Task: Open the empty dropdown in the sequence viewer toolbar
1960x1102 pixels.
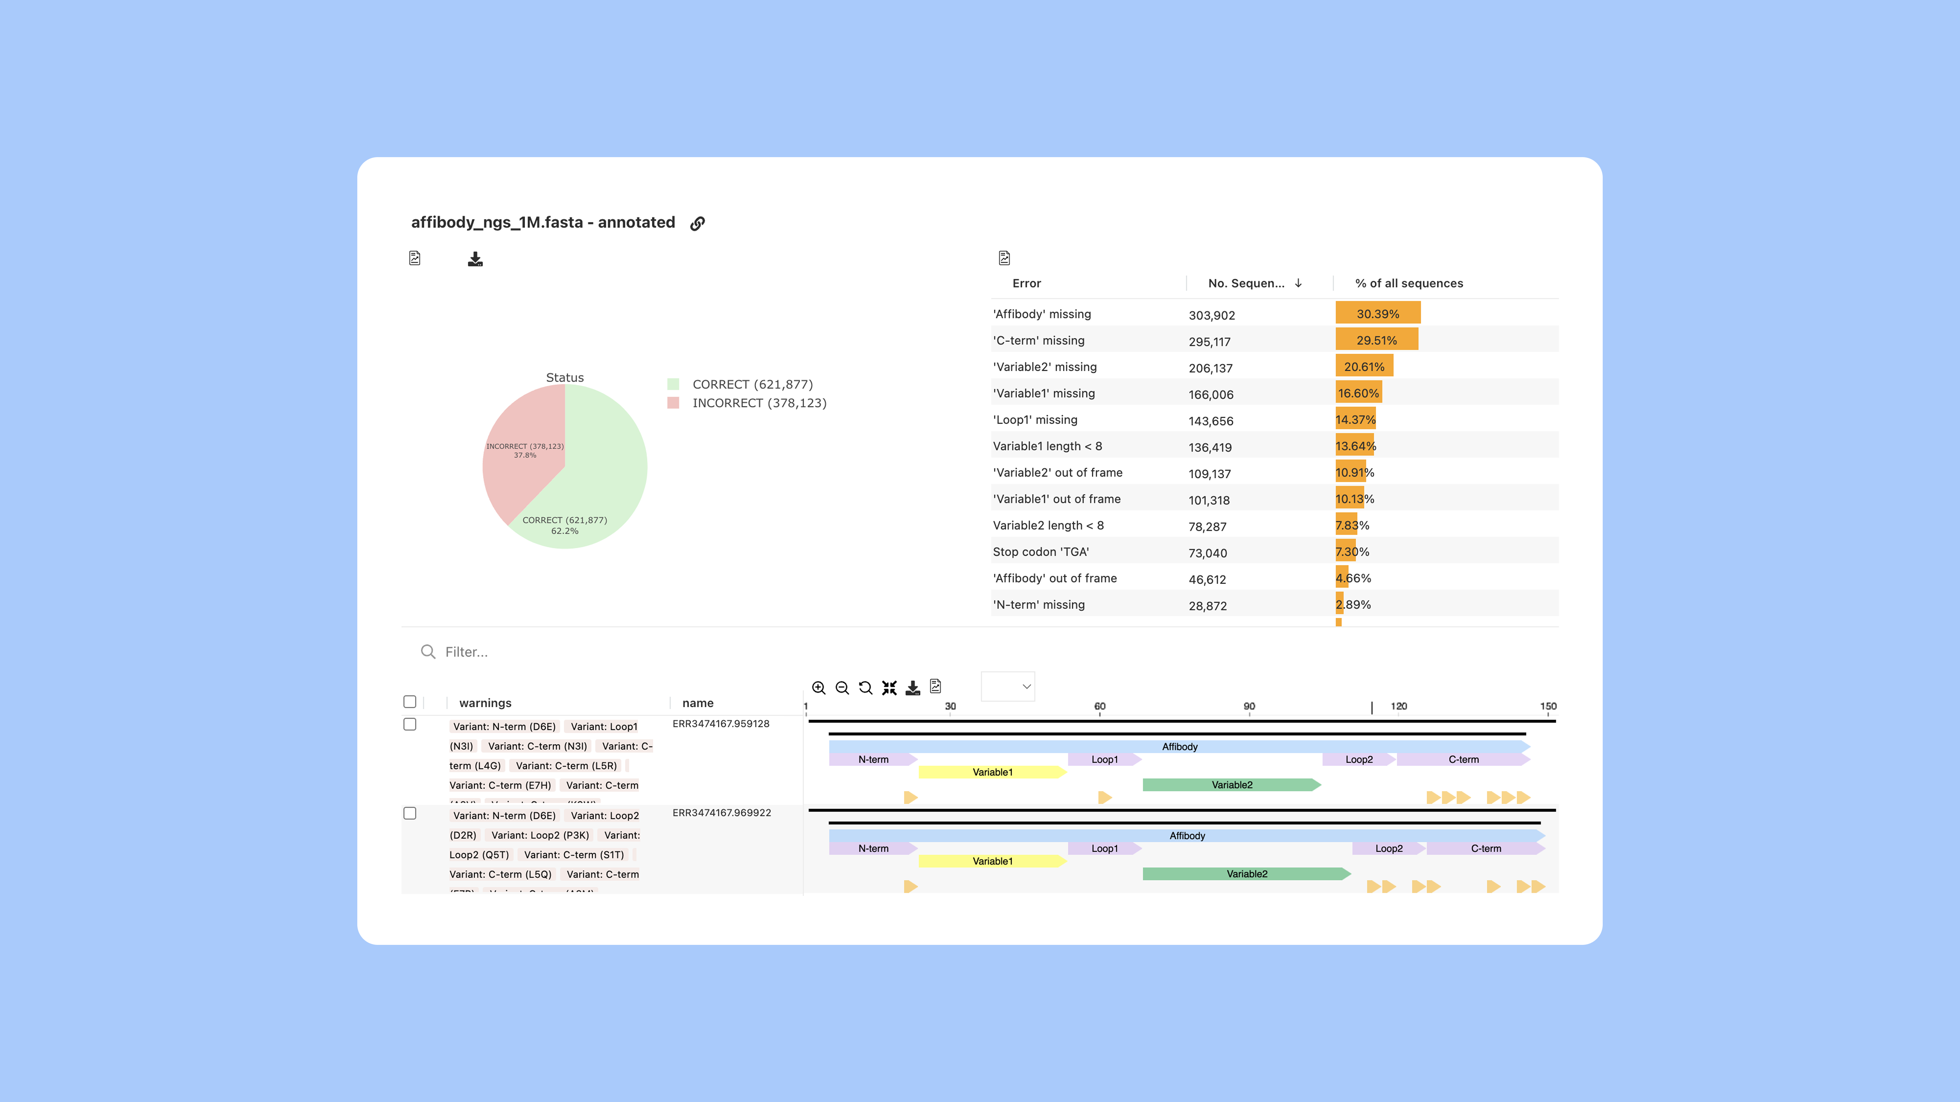Action: click(x=1008, y=686)
